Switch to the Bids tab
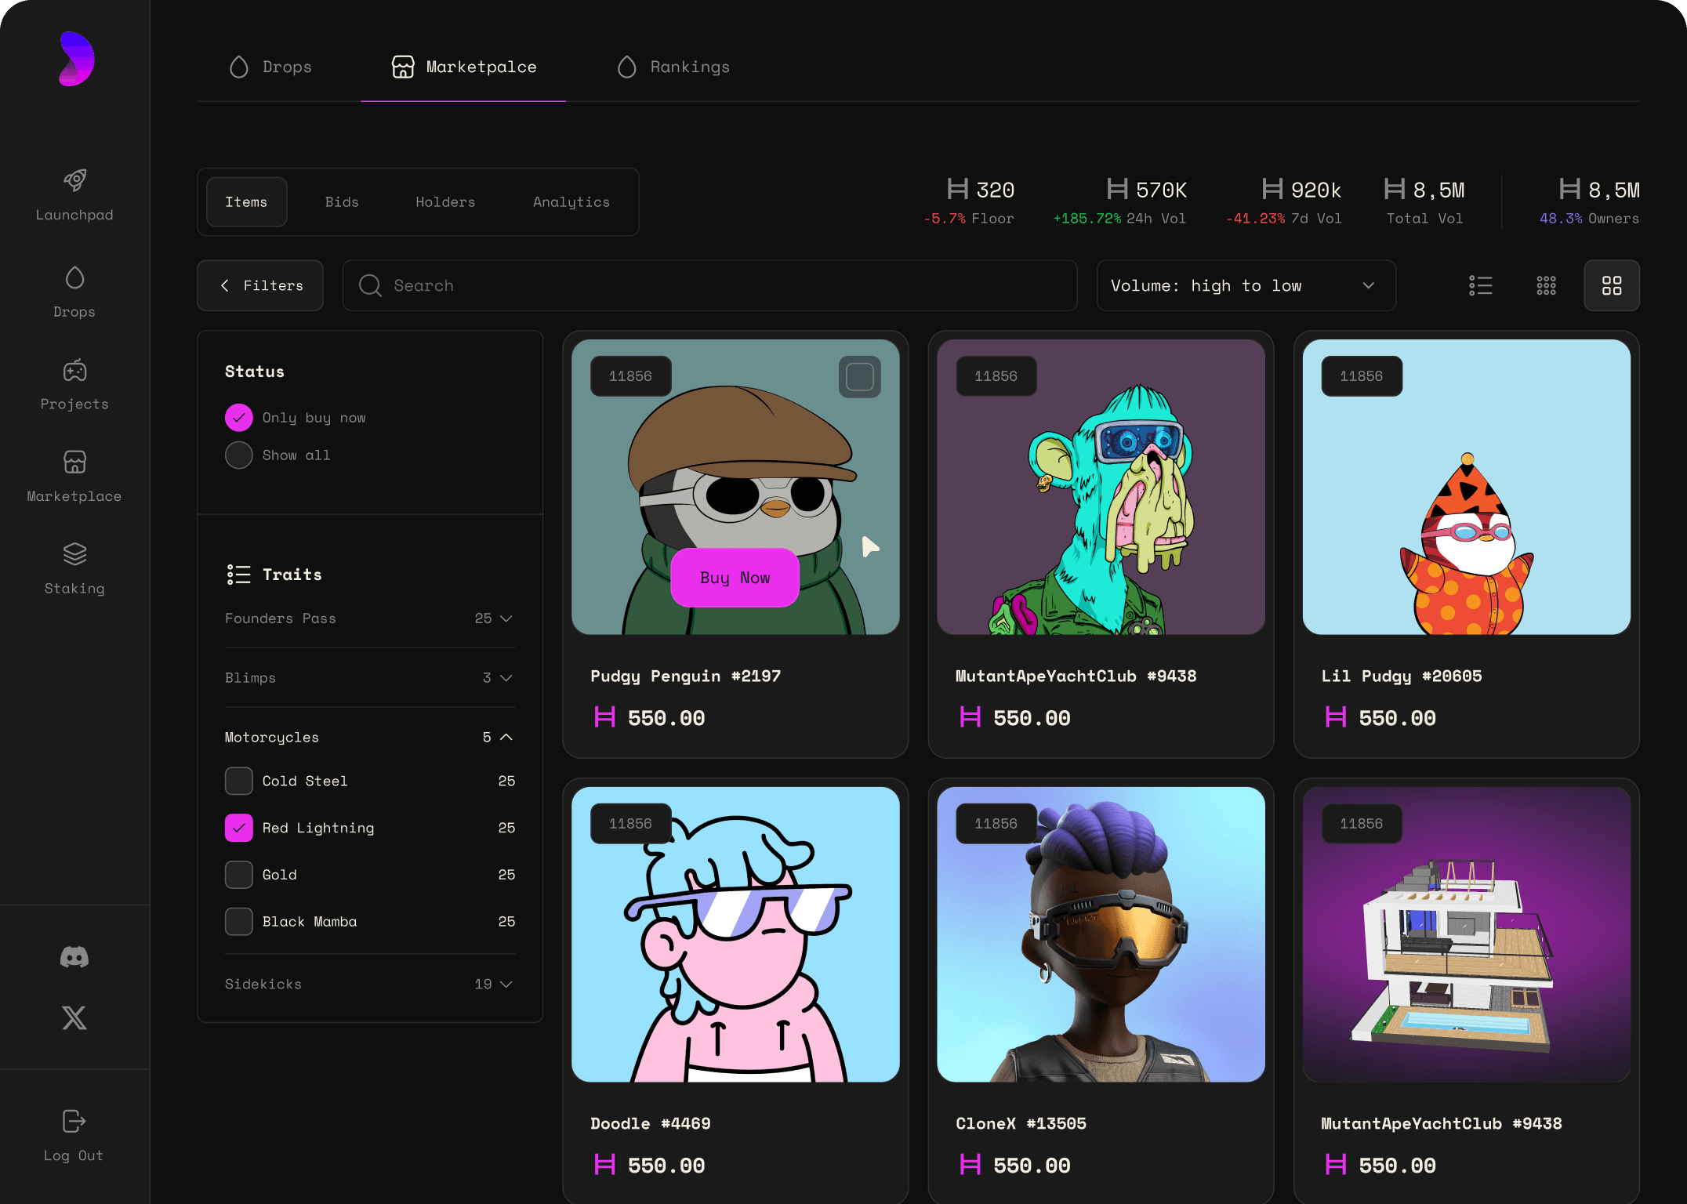Image resolution: width=1687 pixels, height=1204 pixels. point(342,202)
